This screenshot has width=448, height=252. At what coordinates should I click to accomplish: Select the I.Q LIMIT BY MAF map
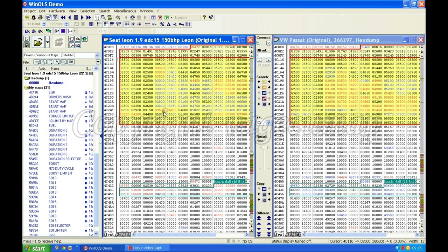(x=61, y=121)
